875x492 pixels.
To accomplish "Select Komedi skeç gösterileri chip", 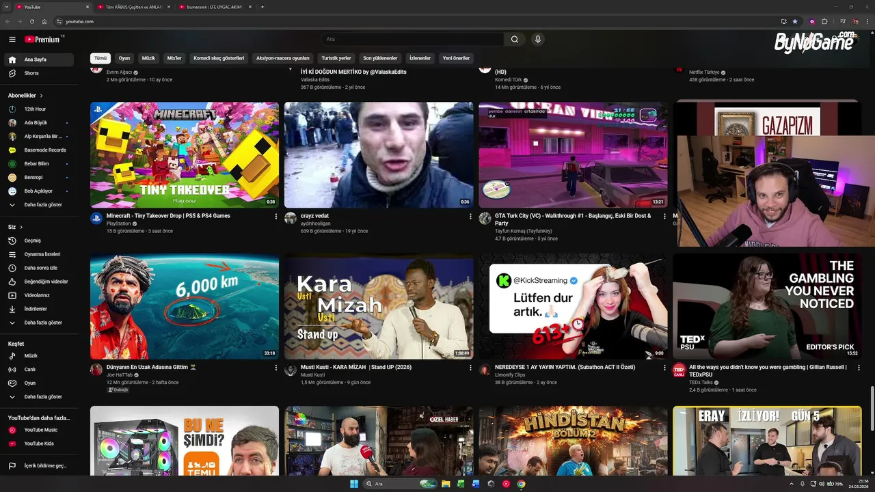I will [x=219, y=58].
